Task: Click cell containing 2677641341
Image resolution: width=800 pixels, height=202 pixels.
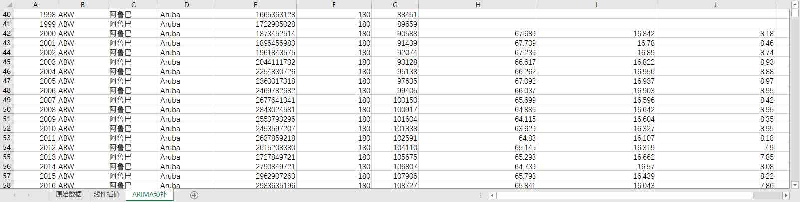Action: click(x=255, y=100)
